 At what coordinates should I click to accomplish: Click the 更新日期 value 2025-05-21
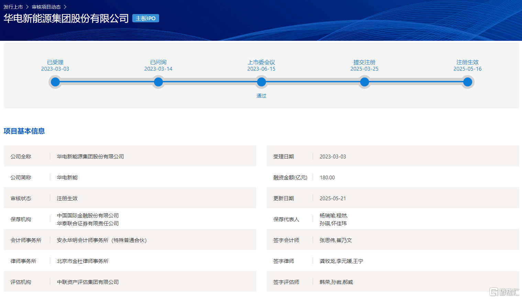333,198
